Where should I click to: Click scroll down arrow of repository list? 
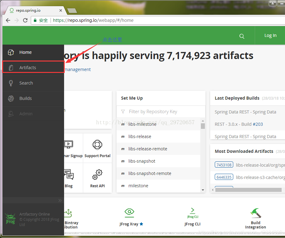tap(203, 190)
